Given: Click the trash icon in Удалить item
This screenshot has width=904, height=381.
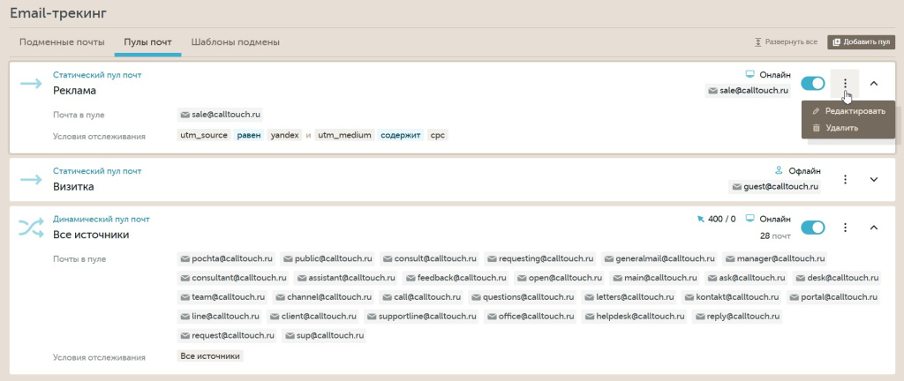Looking at the screenshot, I should tap(816, 128).
